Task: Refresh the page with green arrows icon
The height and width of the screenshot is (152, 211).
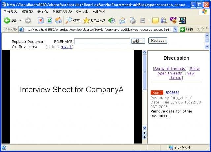Action: (49, 20)
